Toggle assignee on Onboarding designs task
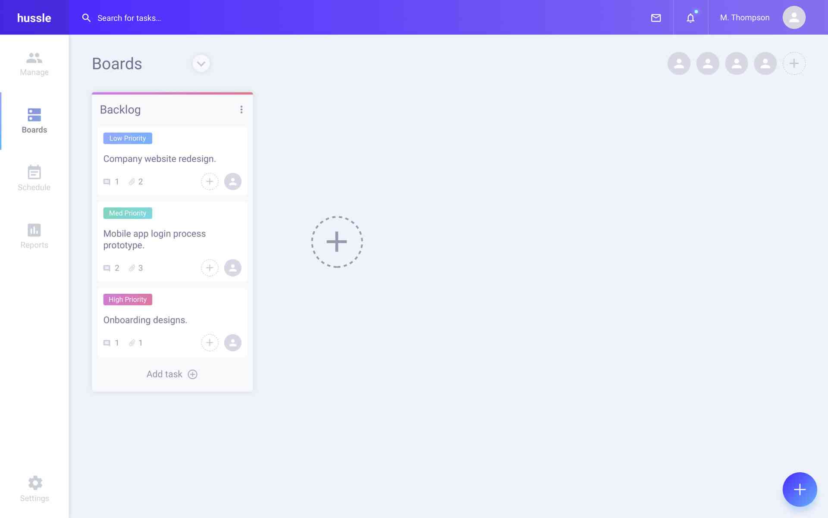Image resolution: width=828 pixels, height=518 pixels. point(232,342)
